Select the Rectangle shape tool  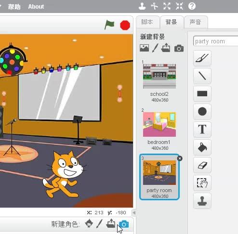point(202,94)
